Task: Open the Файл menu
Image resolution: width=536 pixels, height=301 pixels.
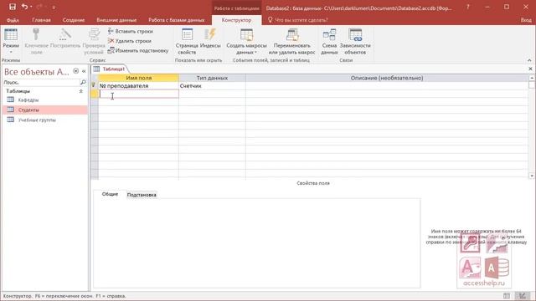Action: 13,20
